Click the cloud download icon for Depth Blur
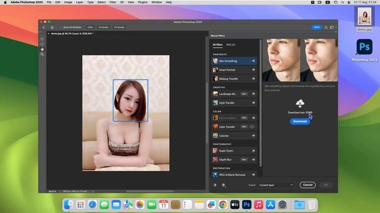This screenshot has width=380, height=213. [x=254, y=160]
